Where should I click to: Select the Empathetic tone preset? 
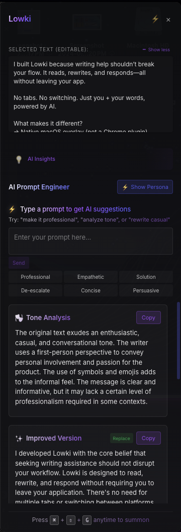click(90, 277)
